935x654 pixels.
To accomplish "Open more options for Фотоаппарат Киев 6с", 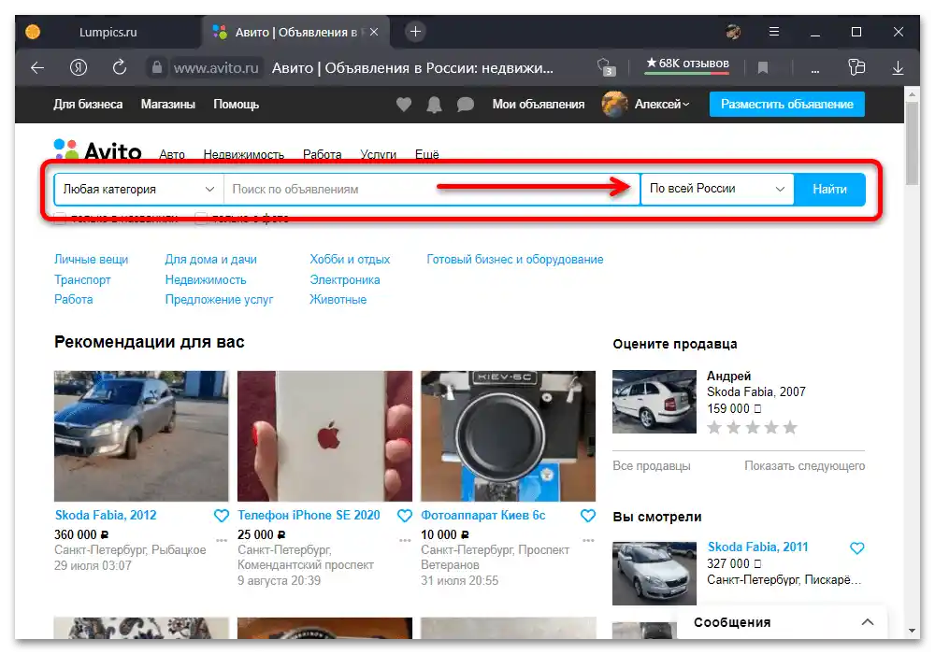I will click(x=588, y=541).
